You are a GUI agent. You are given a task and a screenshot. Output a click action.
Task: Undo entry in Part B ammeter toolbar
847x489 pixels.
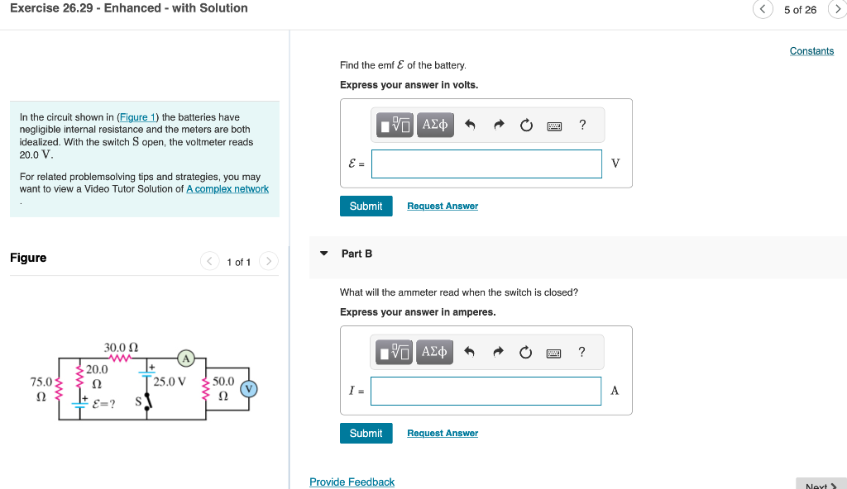pyautogui.click(x=469, y=352)
